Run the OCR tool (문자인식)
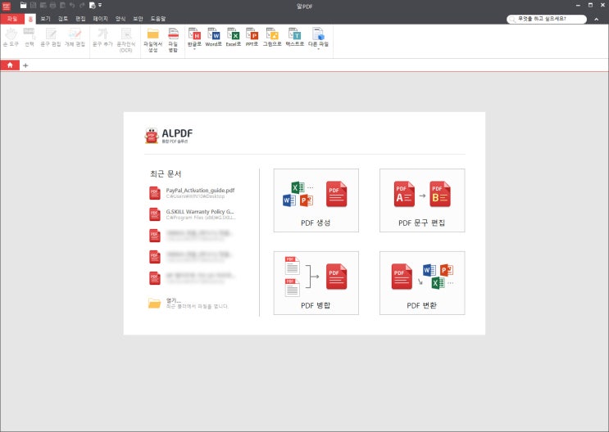609x432 pixels. point(126,40)
